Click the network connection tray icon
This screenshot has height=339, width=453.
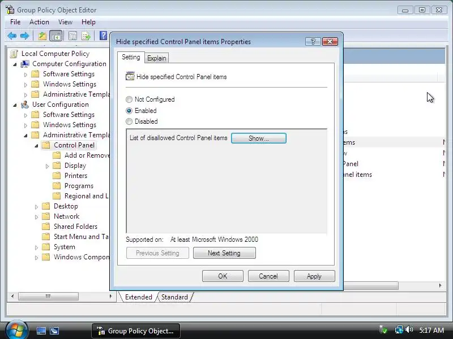click(399, 329)
